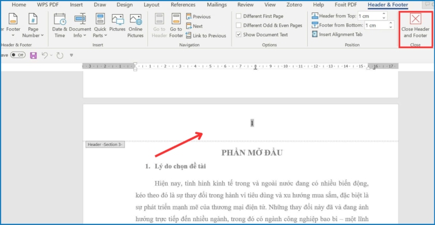Click the heading PHẦN MỞ ĐẦU
This screenshot has height=225, width=435.
coord(252,152)
